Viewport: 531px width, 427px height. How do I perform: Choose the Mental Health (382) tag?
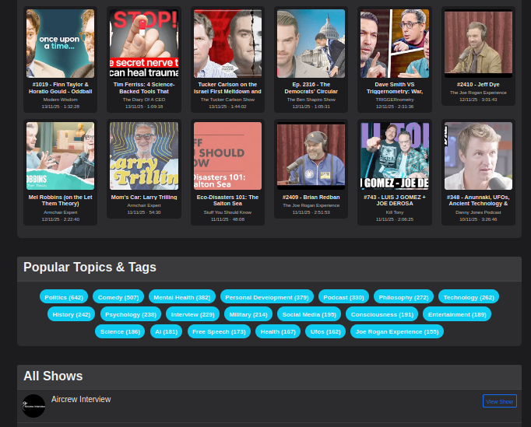[x=181, y=297]
